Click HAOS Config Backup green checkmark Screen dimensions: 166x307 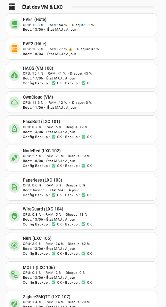[53, 83]
